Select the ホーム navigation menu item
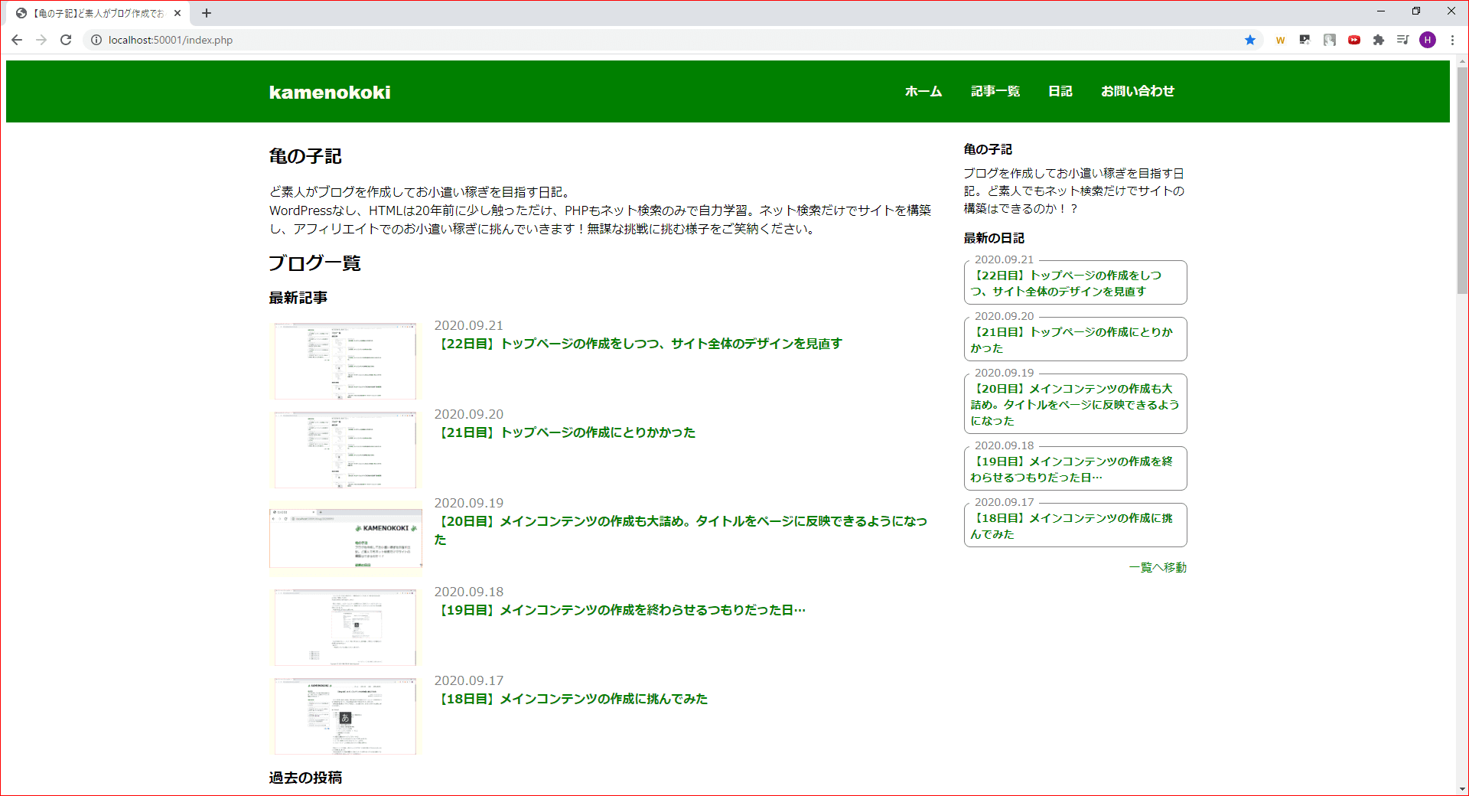 point(923,92)
